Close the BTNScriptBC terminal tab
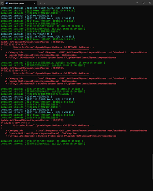153x191 pixels. click(x=34, y=3)
